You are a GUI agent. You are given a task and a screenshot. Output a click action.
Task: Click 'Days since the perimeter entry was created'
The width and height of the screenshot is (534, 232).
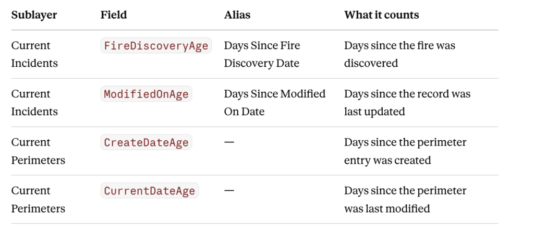[405, 151]
